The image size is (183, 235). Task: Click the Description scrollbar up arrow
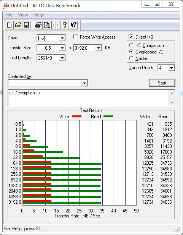[172, 93]
